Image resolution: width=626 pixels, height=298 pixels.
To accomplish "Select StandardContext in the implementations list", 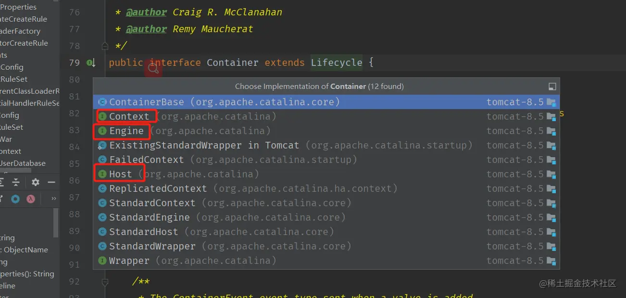I will pyautogui.click(x=326, y=203).
